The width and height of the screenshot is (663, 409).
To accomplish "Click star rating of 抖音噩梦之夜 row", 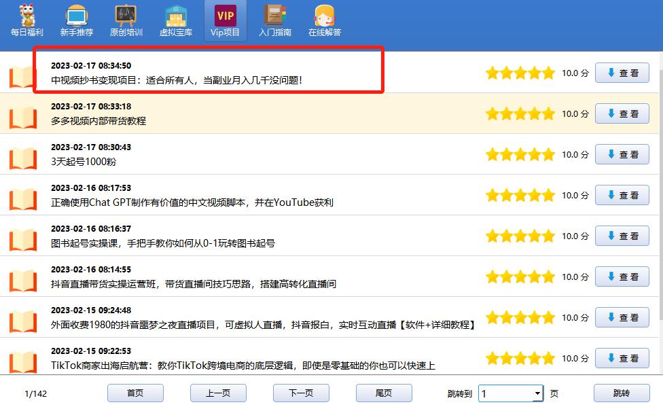I will 520,317.
